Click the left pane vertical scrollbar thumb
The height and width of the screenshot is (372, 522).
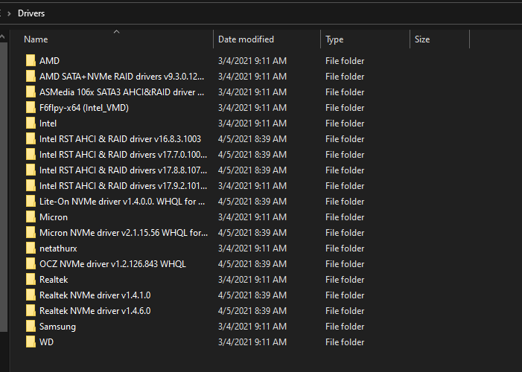[3, 187]
